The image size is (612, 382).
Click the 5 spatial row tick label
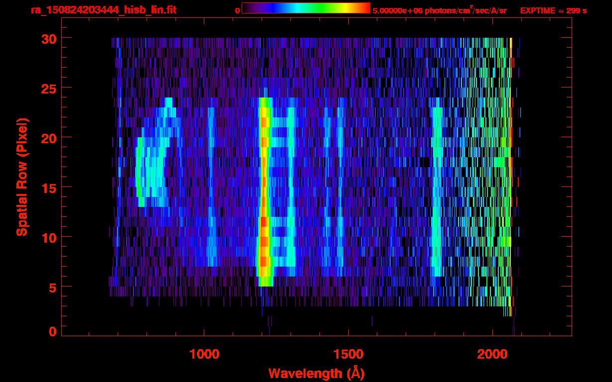point(52,287)
